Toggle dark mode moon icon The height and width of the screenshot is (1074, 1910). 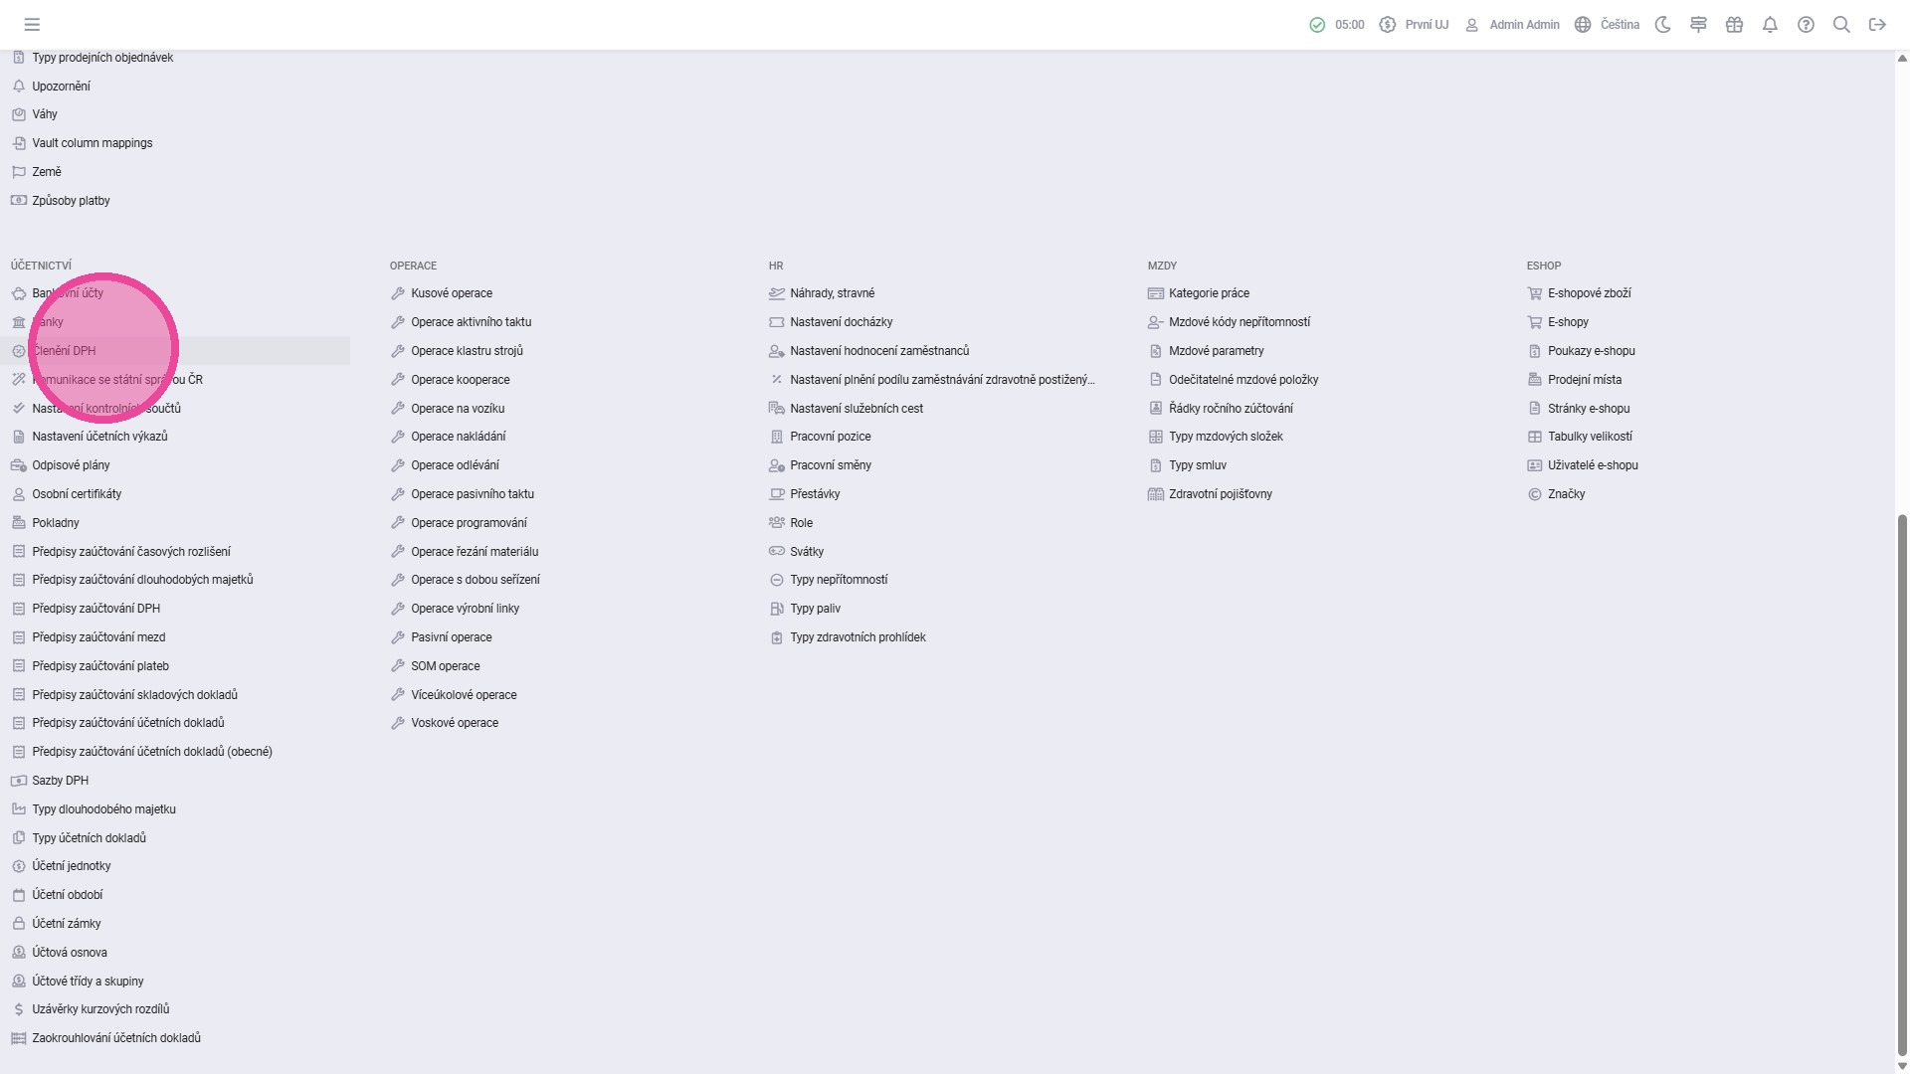pyautogui.click(x=1662, y=25)
